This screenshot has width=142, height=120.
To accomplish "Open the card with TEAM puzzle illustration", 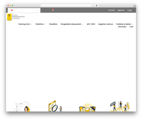I will point(120,103).
